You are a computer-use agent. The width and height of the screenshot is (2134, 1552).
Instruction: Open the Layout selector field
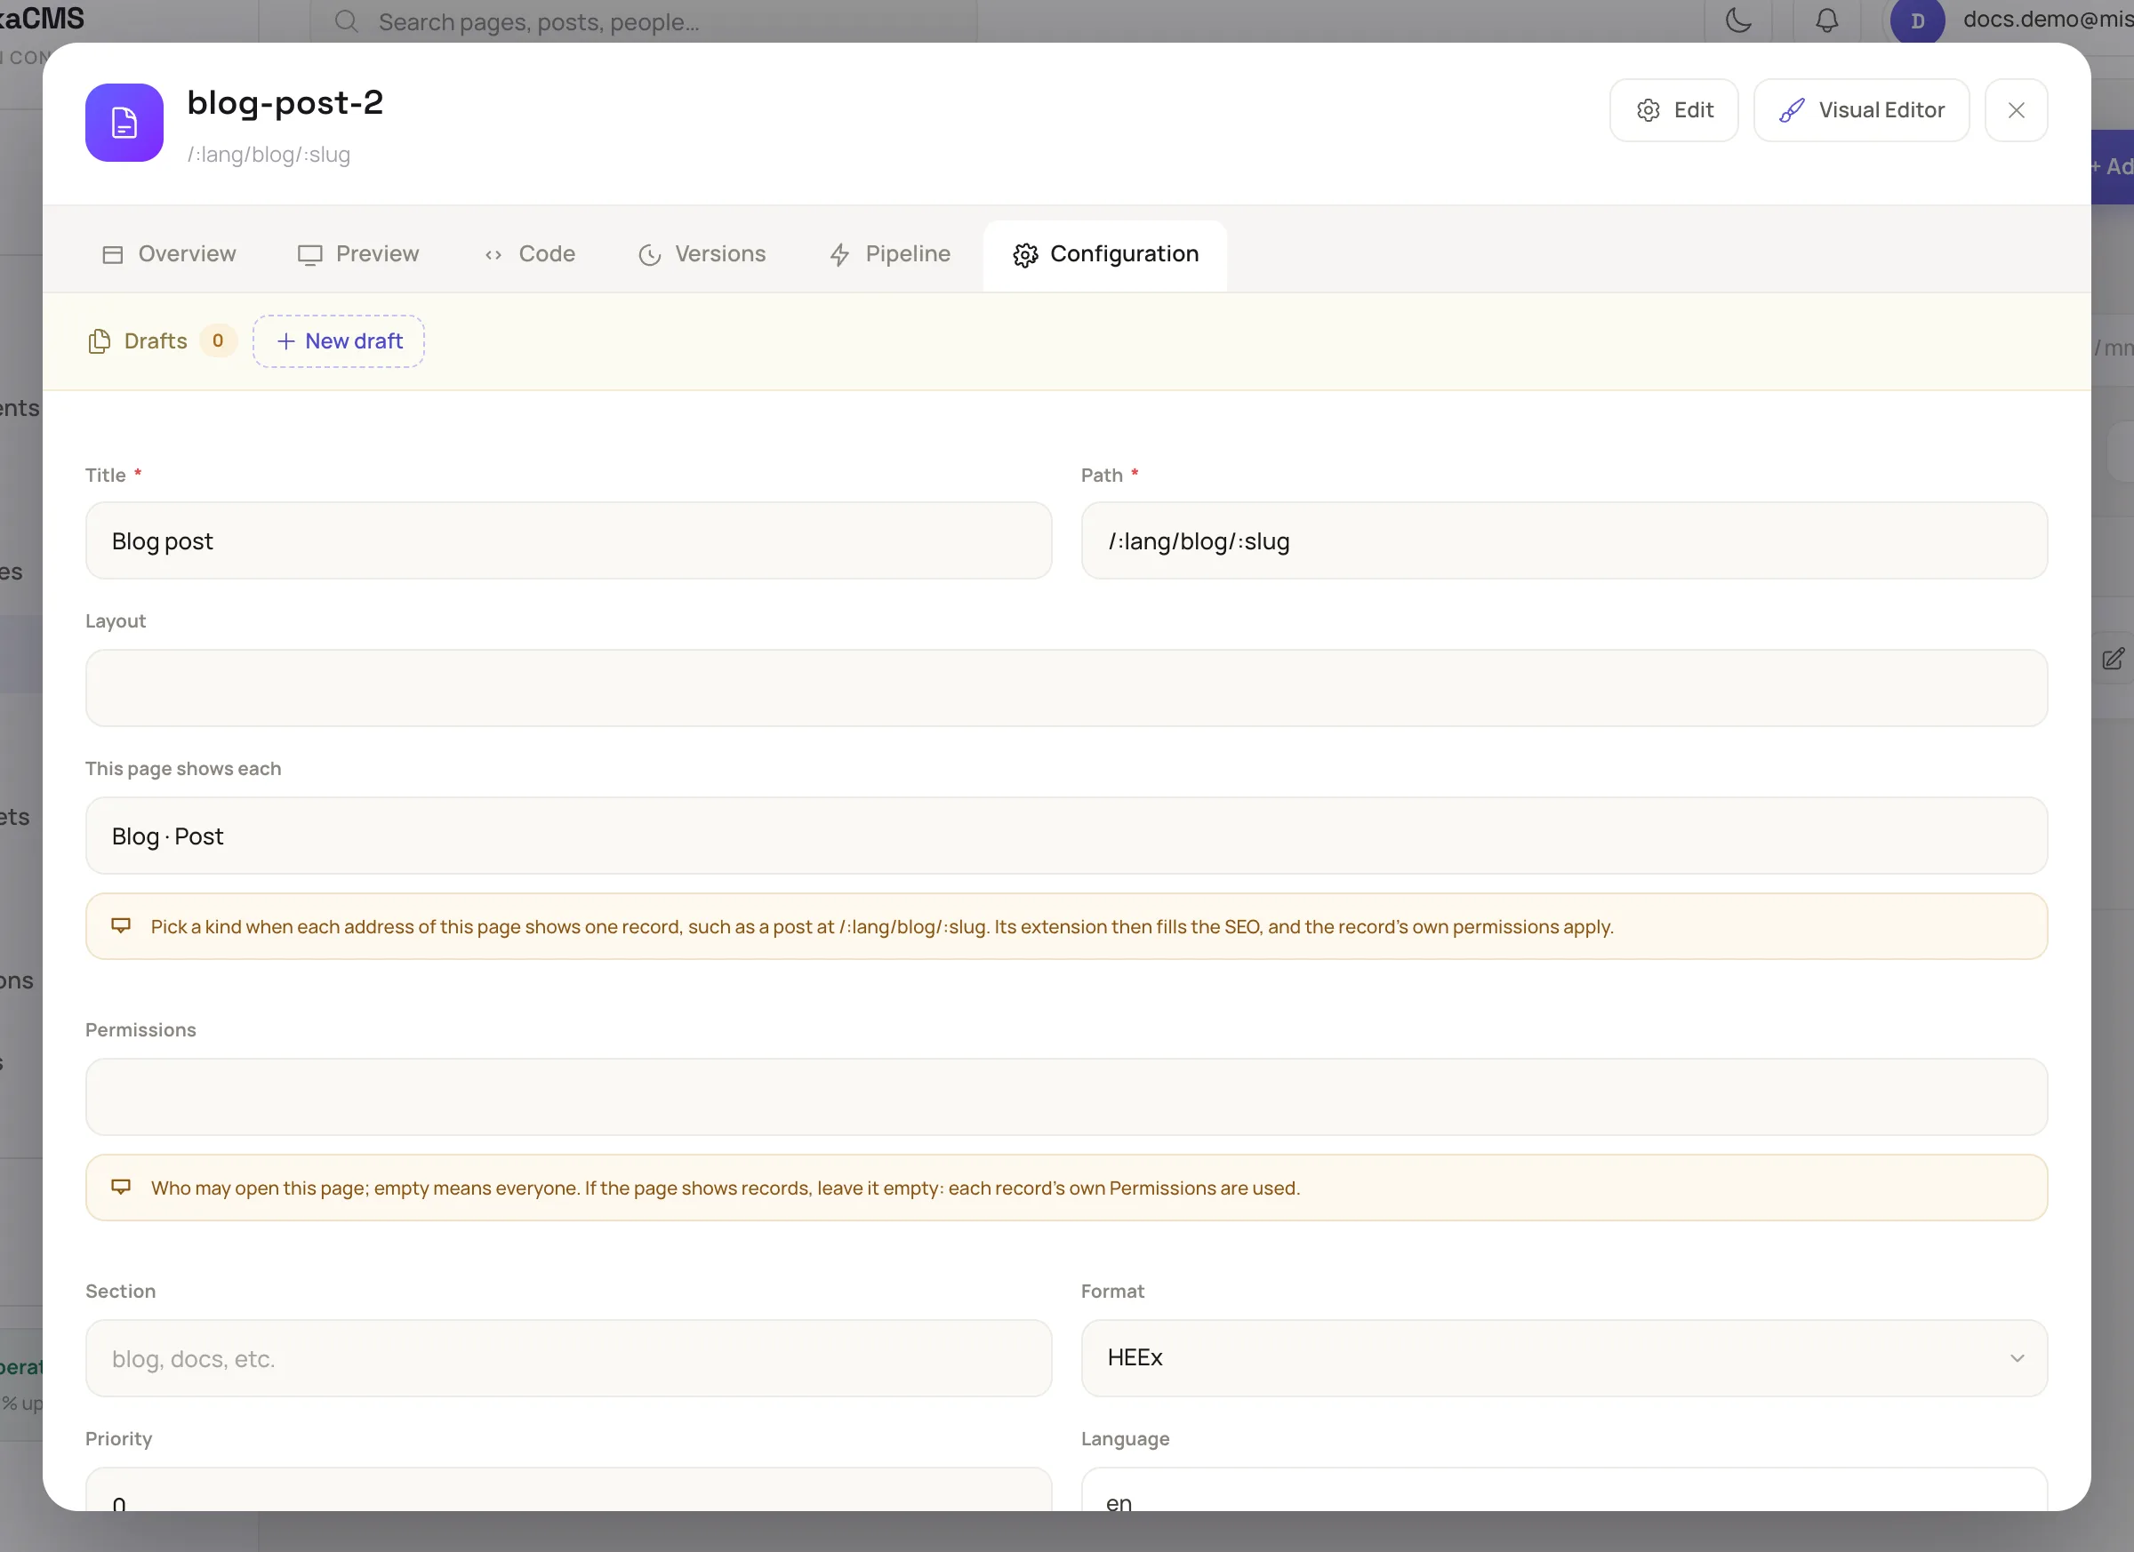pyautogui.click(x=1066, y=688)
